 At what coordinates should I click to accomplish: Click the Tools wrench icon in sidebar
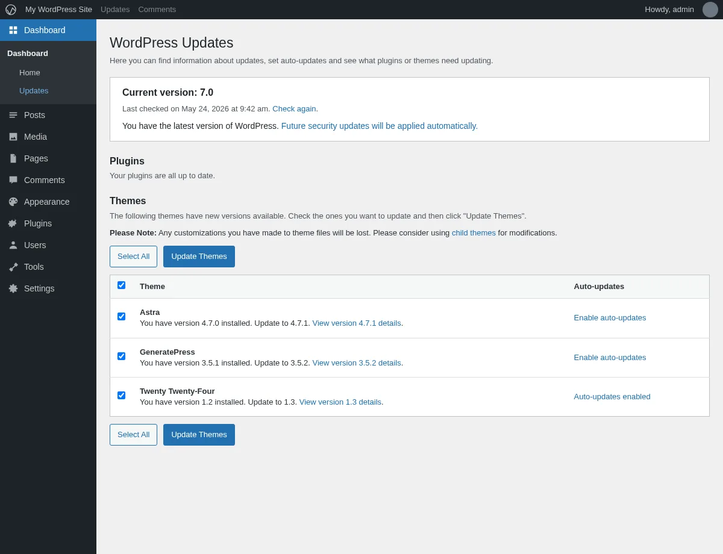pyautogui.click(x=13, y=267)
